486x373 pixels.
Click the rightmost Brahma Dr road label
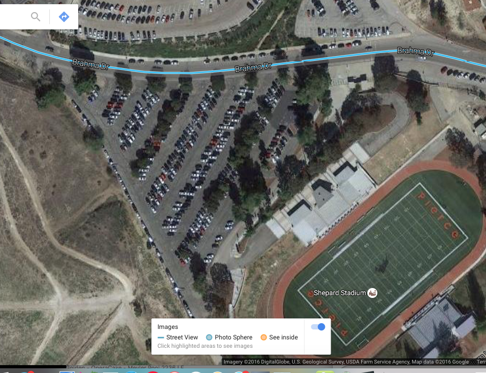[x=416, y=51]
